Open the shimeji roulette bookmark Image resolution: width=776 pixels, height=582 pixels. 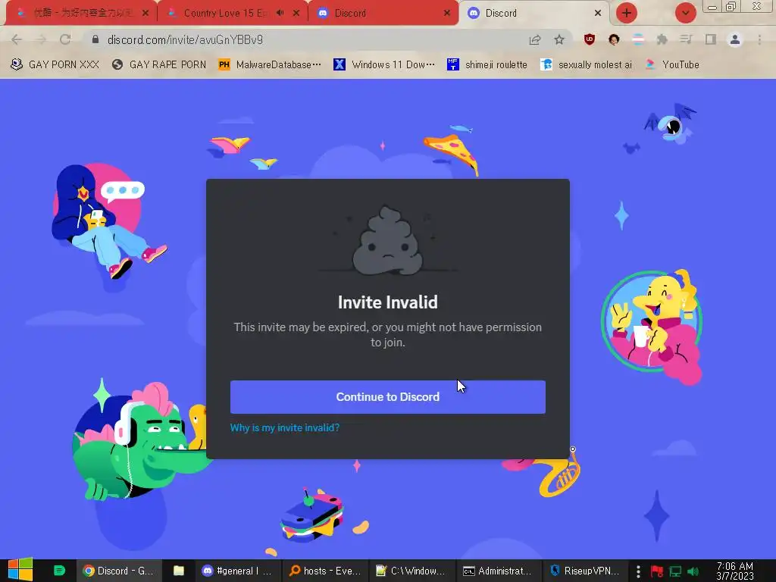(487, 64)
